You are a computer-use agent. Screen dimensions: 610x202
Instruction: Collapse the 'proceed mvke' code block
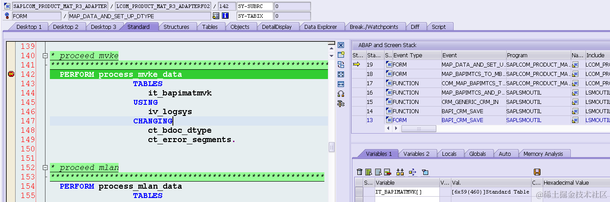point(45,56)
